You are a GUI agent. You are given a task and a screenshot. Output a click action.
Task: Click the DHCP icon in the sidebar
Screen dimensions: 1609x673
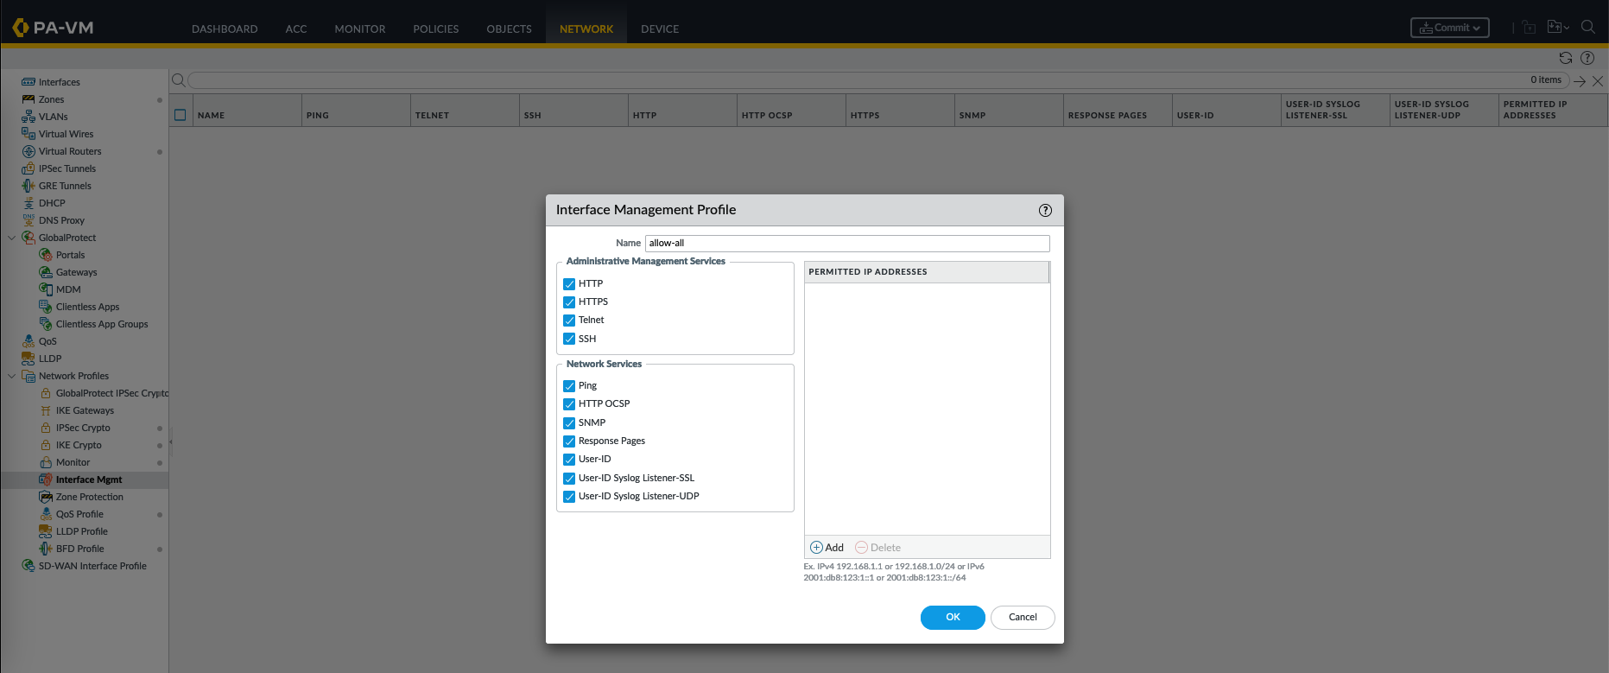29,203
